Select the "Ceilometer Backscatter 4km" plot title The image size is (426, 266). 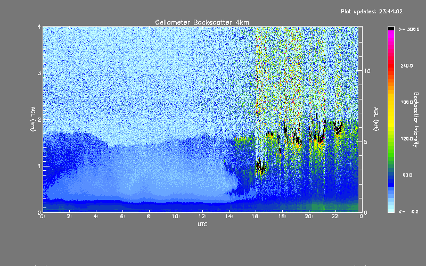(x=202, y=22)
